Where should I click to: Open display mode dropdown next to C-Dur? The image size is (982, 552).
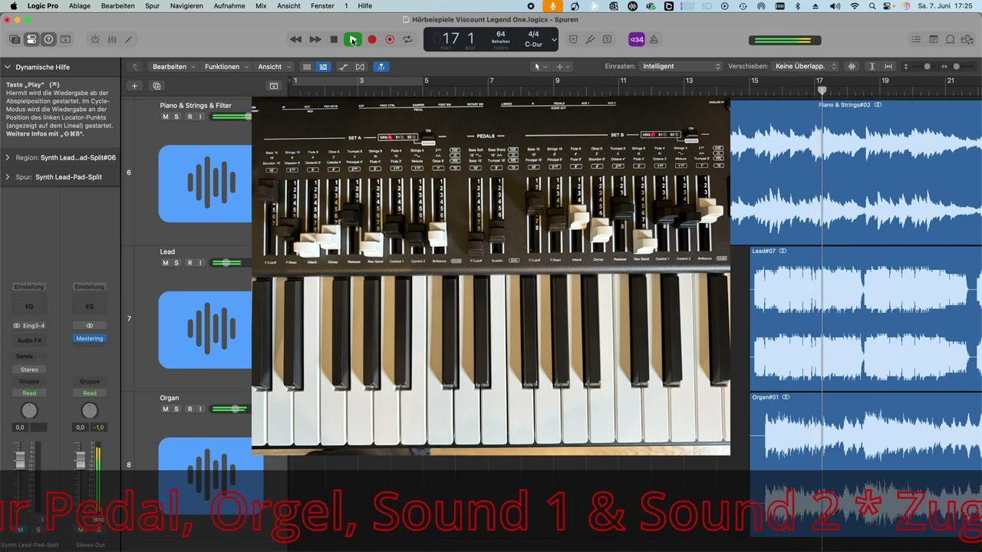click(554, 39)
